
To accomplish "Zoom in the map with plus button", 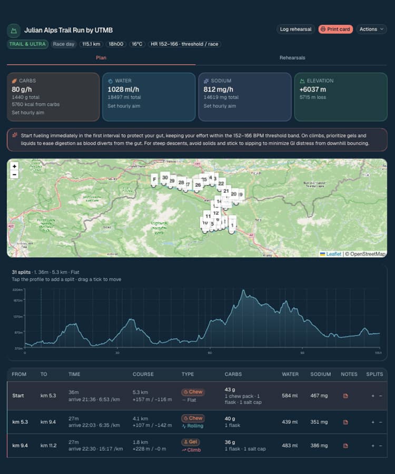I will 14,166.
